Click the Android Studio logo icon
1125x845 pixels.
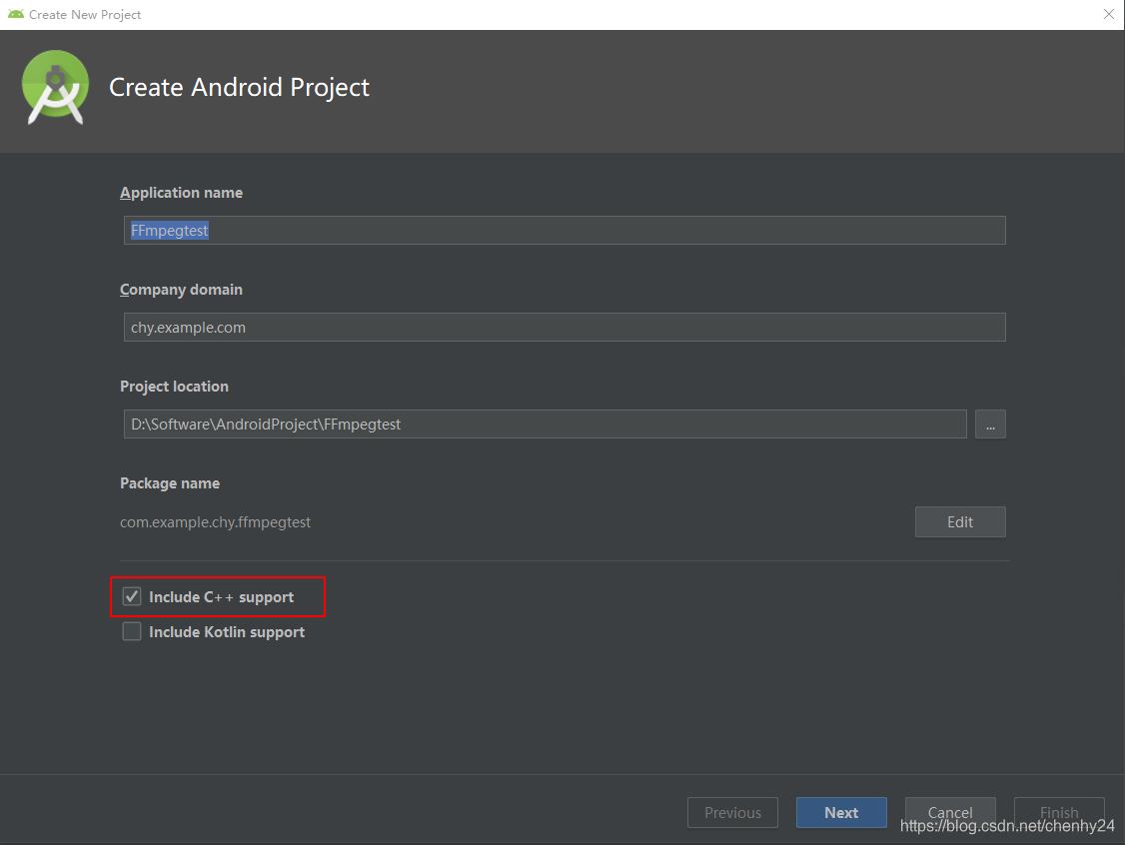(x=56, y=88)
